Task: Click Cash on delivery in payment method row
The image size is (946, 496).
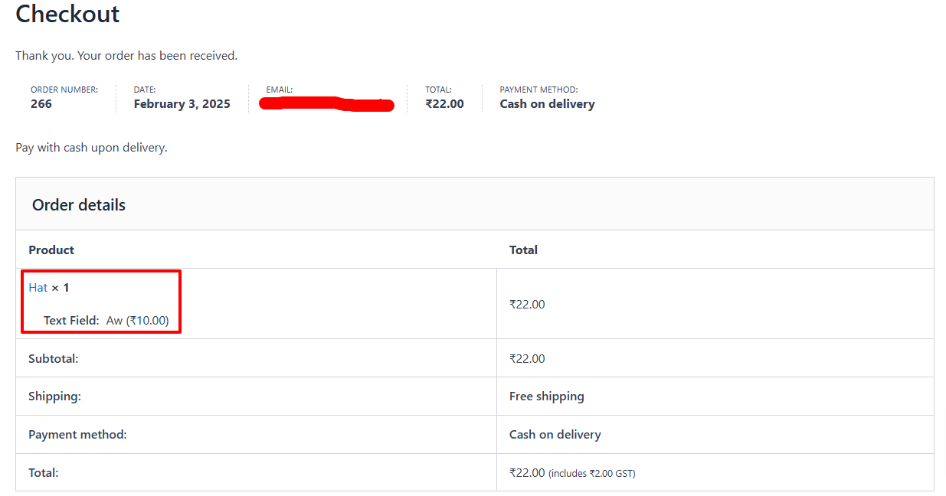Action: [x=555, y=435]
